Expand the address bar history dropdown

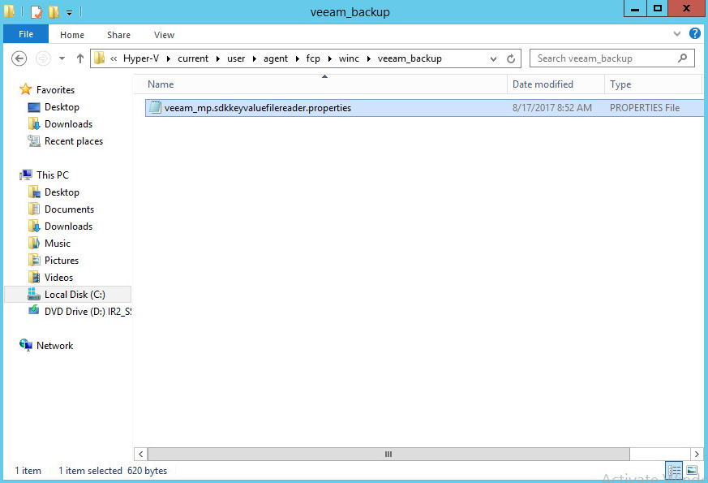494,58
